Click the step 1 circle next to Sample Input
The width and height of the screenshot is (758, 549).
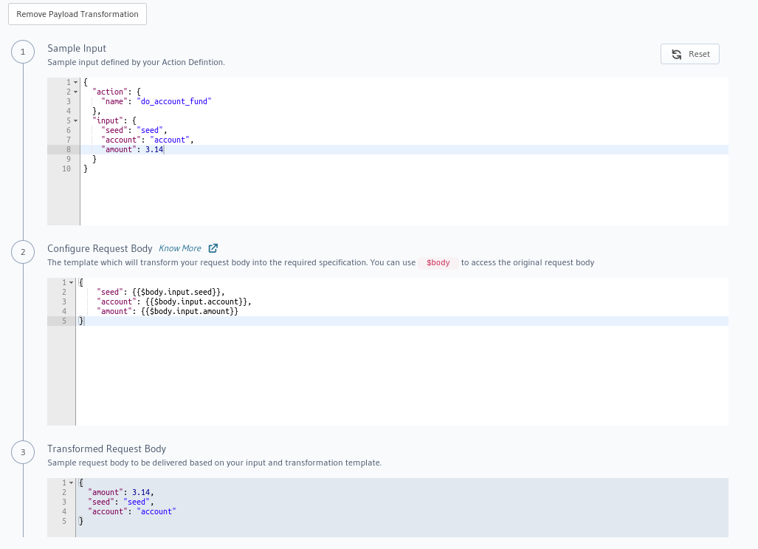[23, 52]
